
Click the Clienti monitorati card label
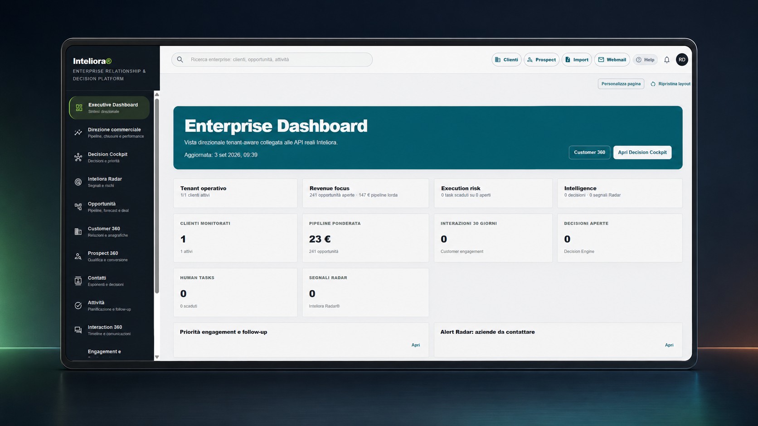[205, 224]
